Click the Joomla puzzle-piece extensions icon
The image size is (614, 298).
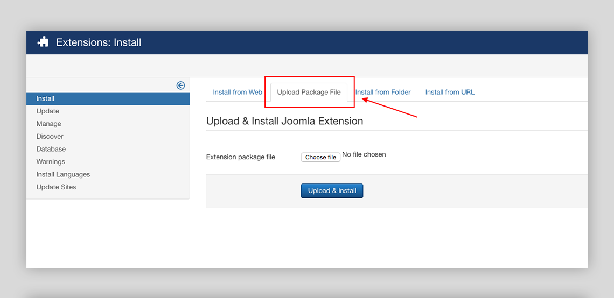point(43,42)
